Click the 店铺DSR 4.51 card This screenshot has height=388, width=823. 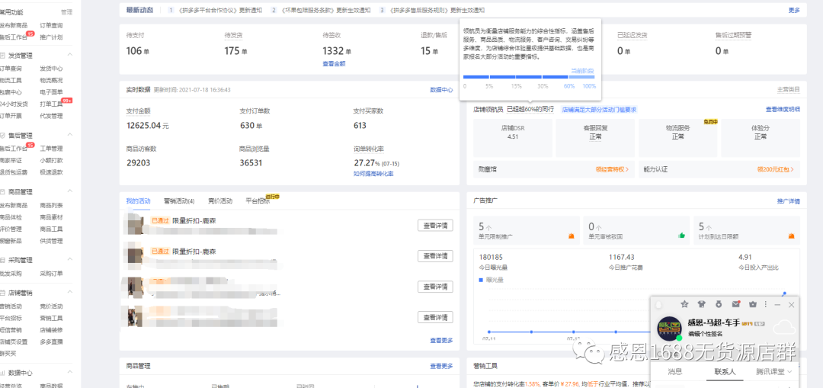513,137
